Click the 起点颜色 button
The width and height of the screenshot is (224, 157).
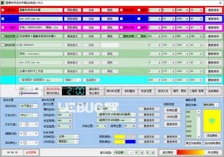[168, 153]
